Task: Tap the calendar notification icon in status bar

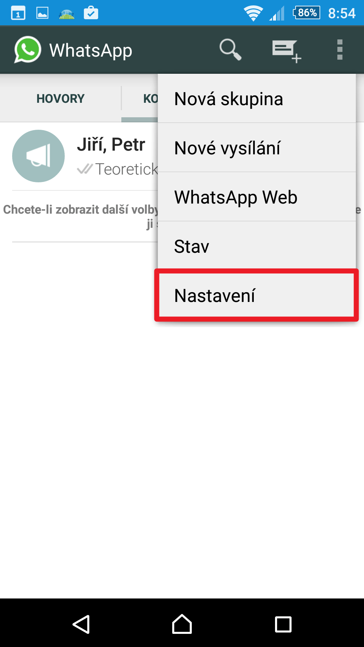Action: (x=18, y=13)
